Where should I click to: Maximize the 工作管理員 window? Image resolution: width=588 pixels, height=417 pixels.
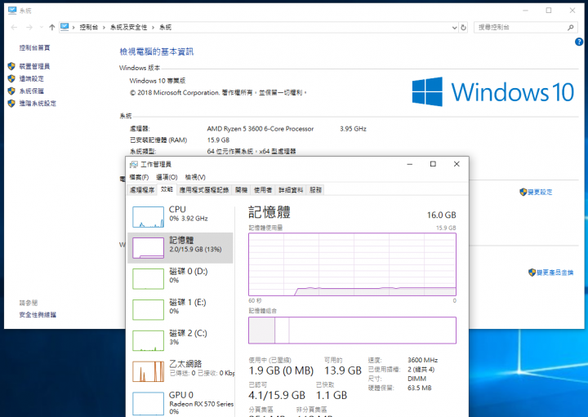coord(433,164)
